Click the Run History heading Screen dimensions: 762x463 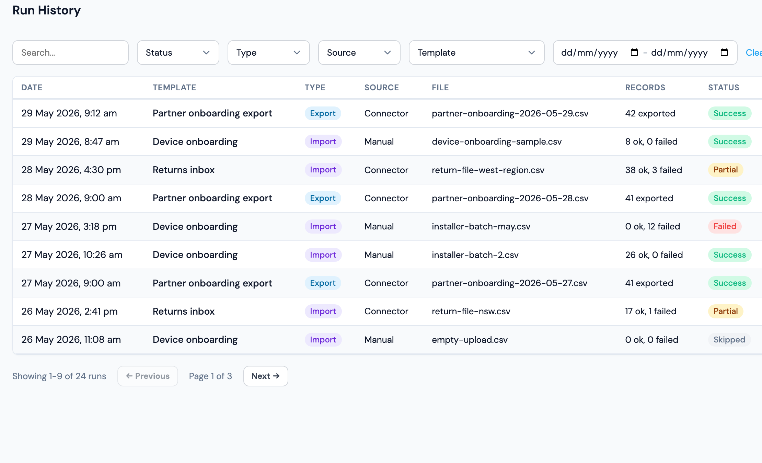click(47, 10)
